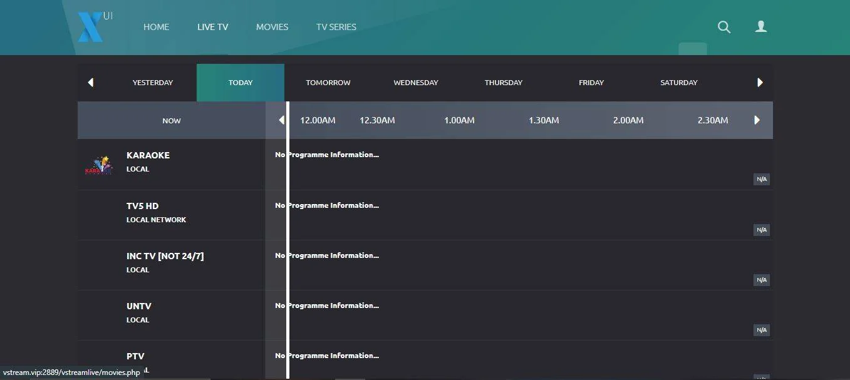This screenshot has width=850, height=380.
Task: Switch to the YESTERDAY tab
Action: 153,83
